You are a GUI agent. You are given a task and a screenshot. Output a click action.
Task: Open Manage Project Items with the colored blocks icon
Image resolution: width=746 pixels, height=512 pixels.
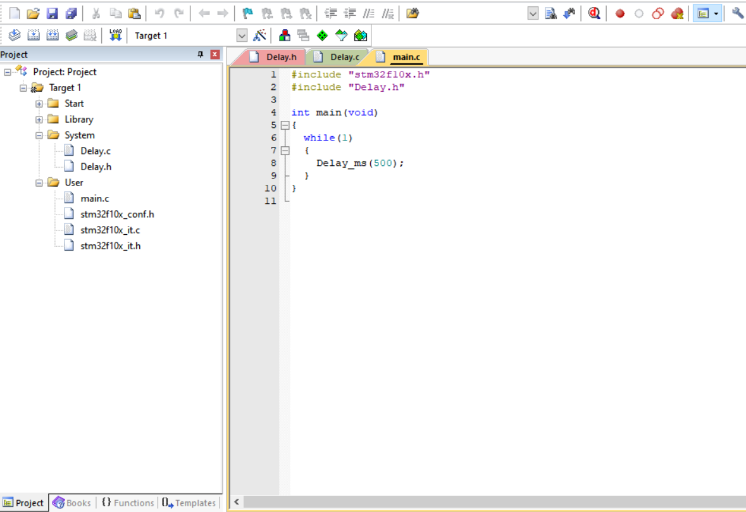tap(285, 35)
